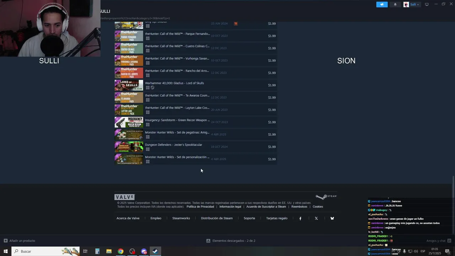Open Distribución de Steam link
Image resolution: width=455 pixels, height=256 pixels.
[x=217, y=218]
